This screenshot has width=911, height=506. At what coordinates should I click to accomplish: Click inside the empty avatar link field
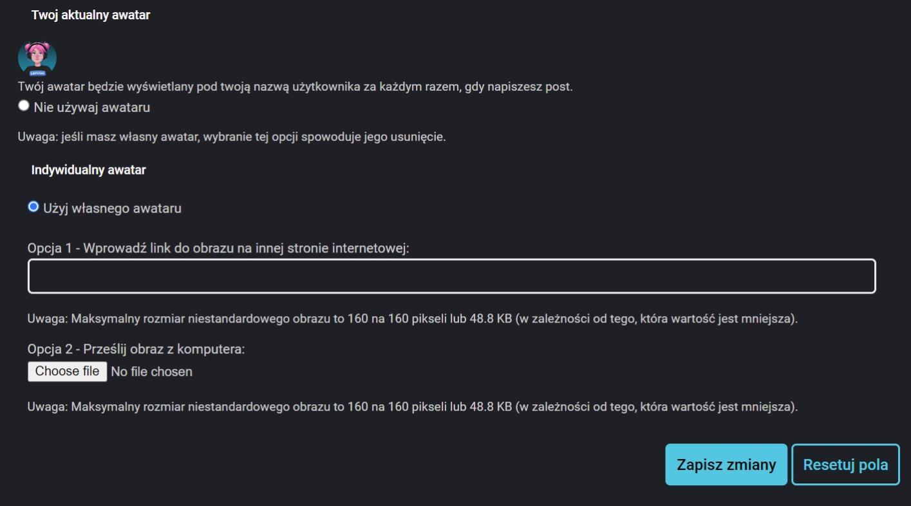[x=451, y=276]
